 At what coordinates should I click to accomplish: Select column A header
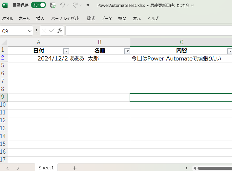(38, 42)
